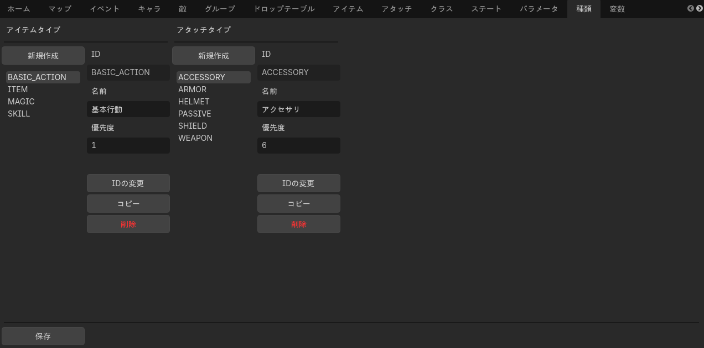Image resolution: width=704 pixels, height=348 pixels.
Task: Switch to the パラメータ tab
Action: [539, 9]
